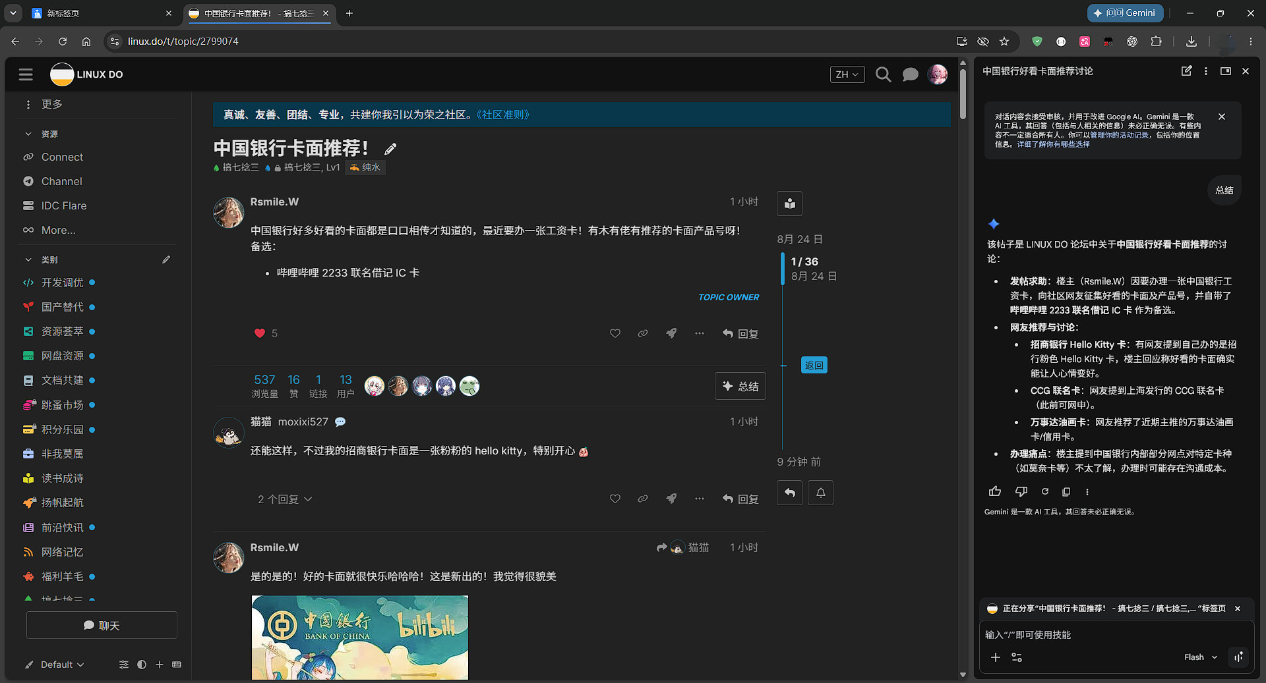Switch to the 新标签页 browser tab
1266x683 pixels.
click(x=101, y=13)
